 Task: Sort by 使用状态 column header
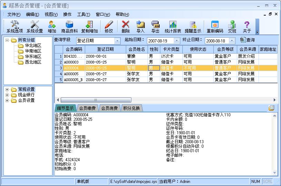click(198, 49)
